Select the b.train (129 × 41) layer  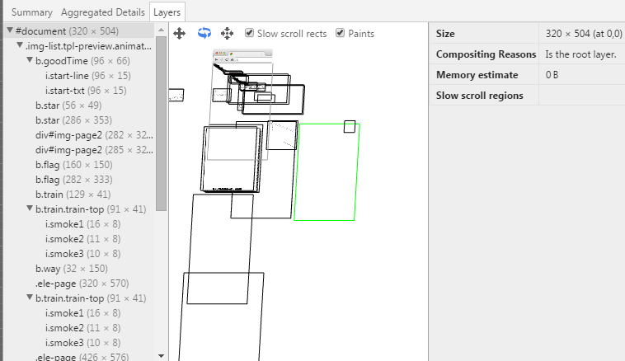coord(73,195)
